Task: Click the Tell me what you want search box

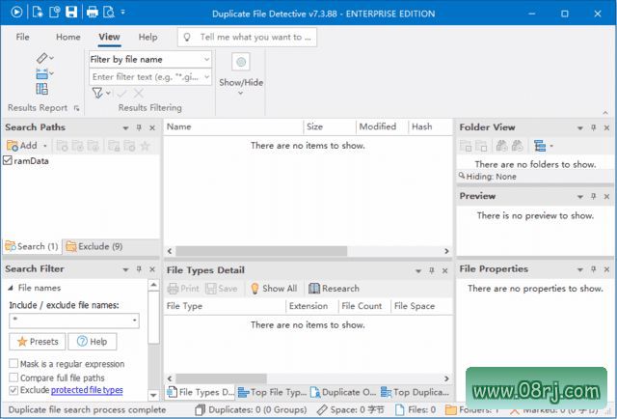Action: point(247,37)
